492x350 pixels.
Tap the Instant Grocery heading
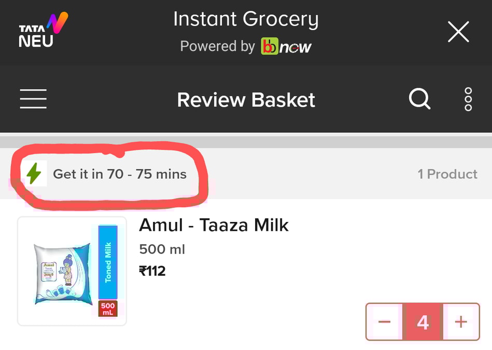[x=246, y=20]
